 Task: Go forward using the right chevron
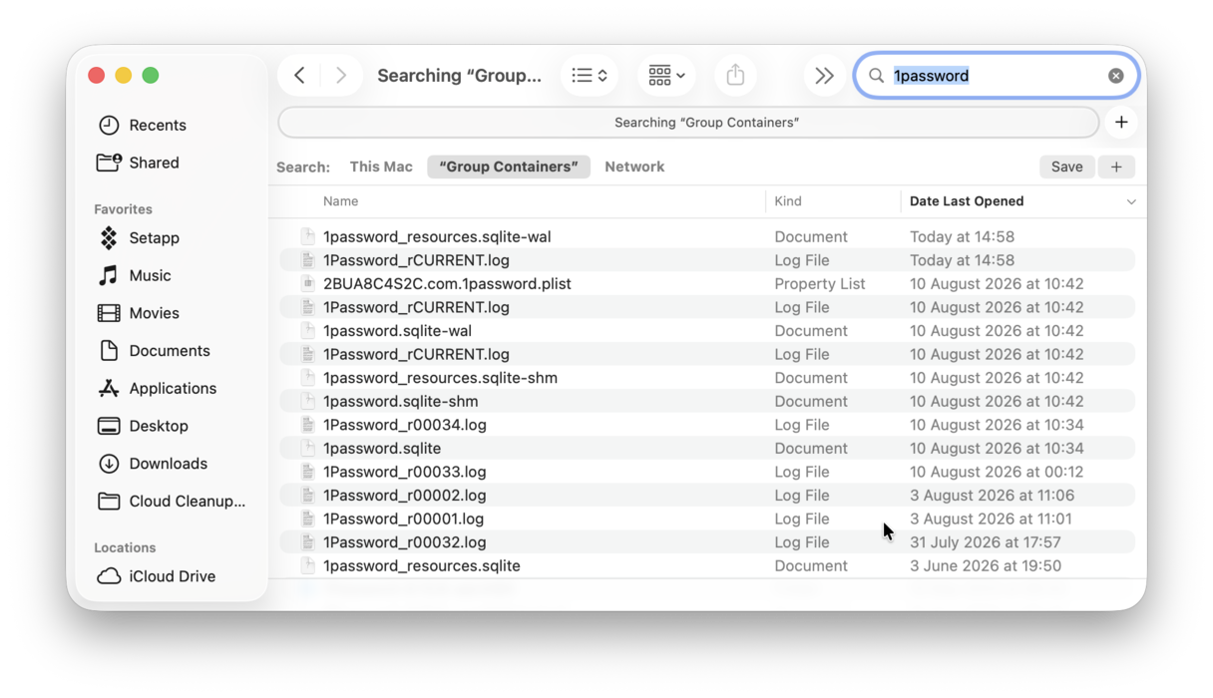coord(341,76)
